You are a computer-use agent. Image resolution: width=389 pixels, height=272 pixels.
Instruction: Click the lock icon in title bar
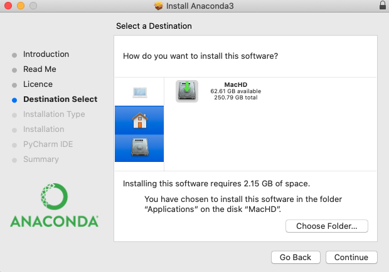coord(383,5)
